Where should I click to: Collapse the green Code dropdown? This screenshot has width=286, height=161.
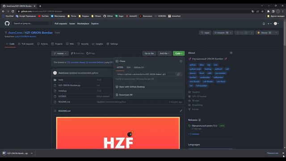click(x=179, y=54)
